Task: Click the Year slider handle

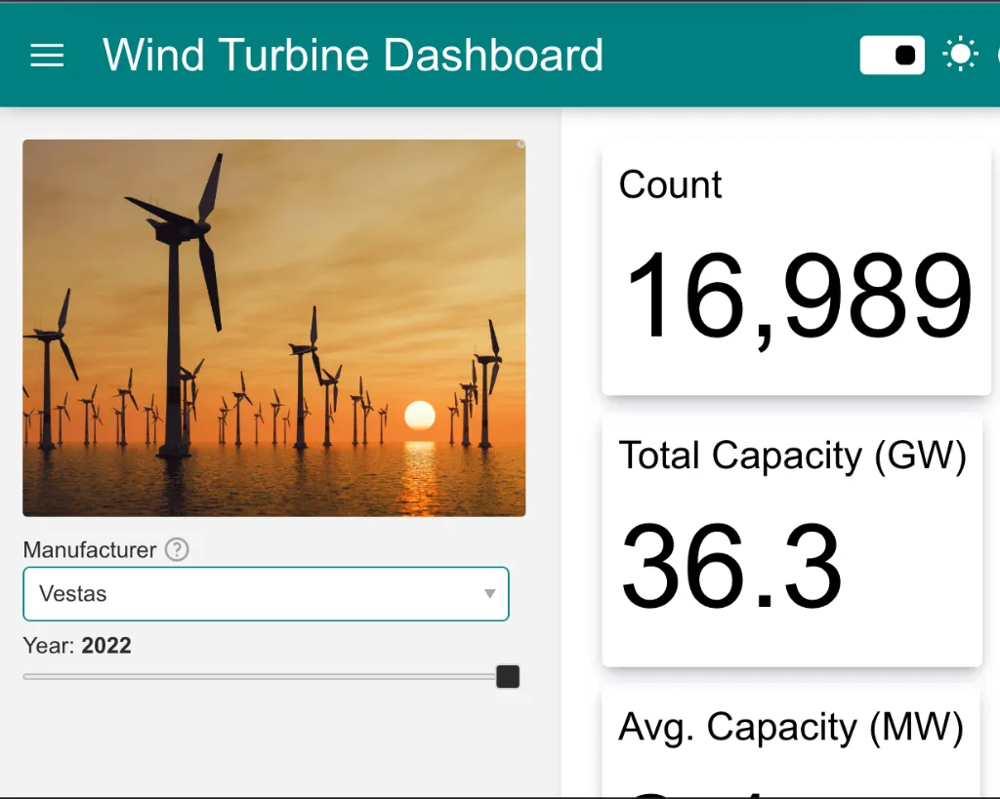Action: (508, 676)
